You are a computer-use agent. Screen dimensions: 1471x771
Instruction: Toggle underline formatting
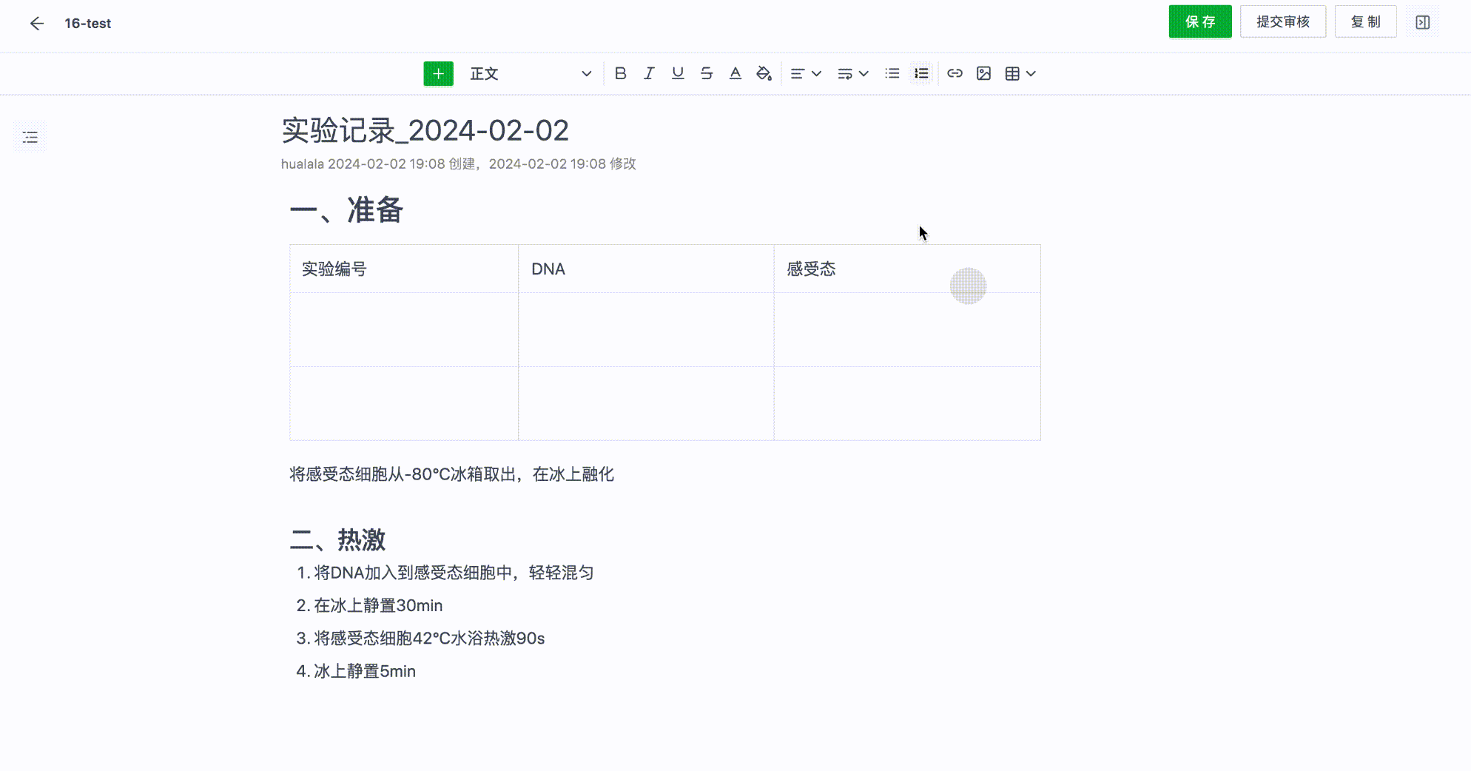[x=678, y=73]
